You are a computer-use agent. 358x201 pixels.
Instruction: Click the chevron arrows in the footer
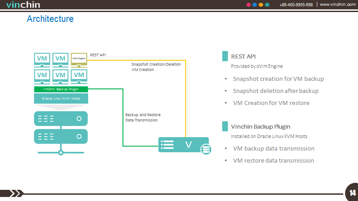(x=17, y=193)
